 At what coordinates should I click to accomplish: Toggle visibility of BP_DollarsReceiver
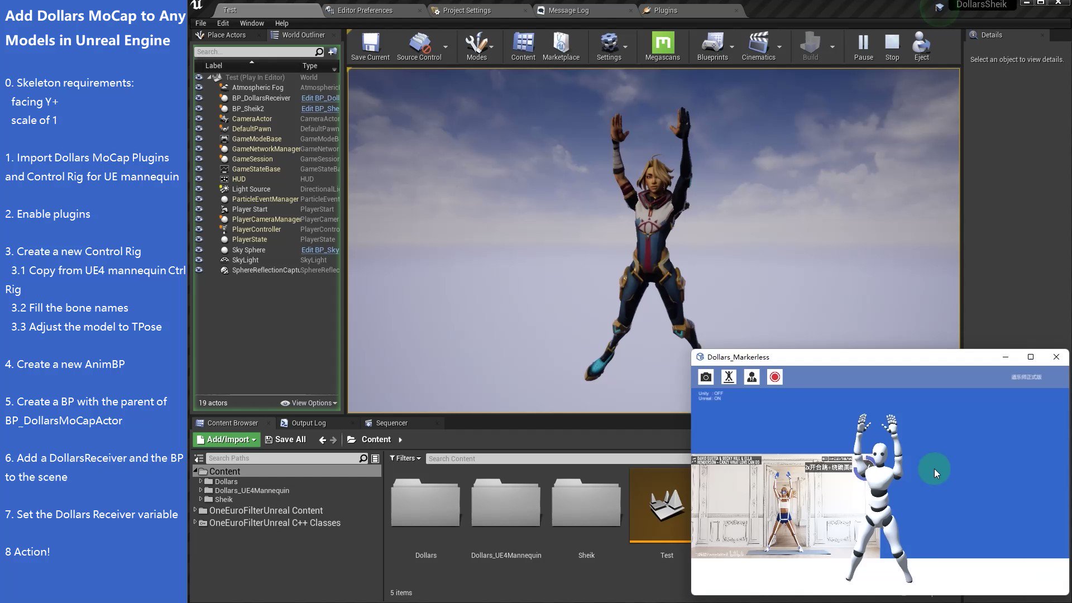[199, 98]
